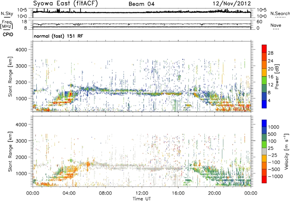Click the '4000' tick in the power panel
Viewport: 290px width, 201px height.
tap(21, 50)
